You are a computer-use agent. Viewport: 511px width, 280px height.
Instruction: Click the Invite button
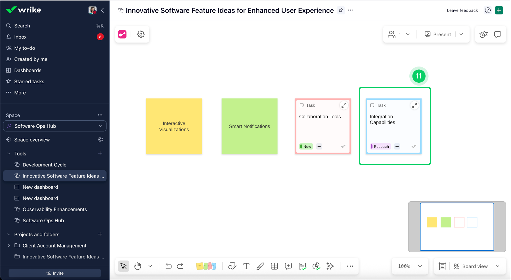pos(55,273)
